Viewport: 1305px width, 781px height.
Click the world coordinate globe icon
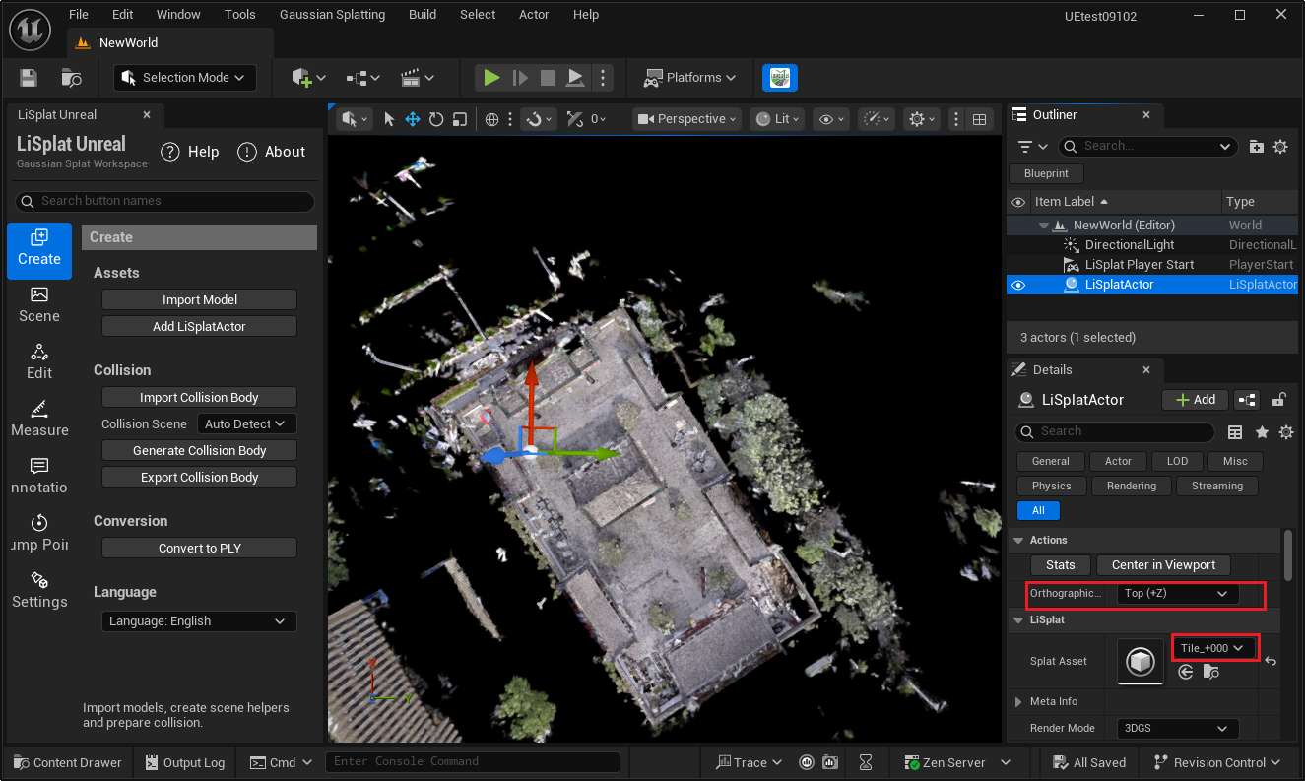[492, 119]
